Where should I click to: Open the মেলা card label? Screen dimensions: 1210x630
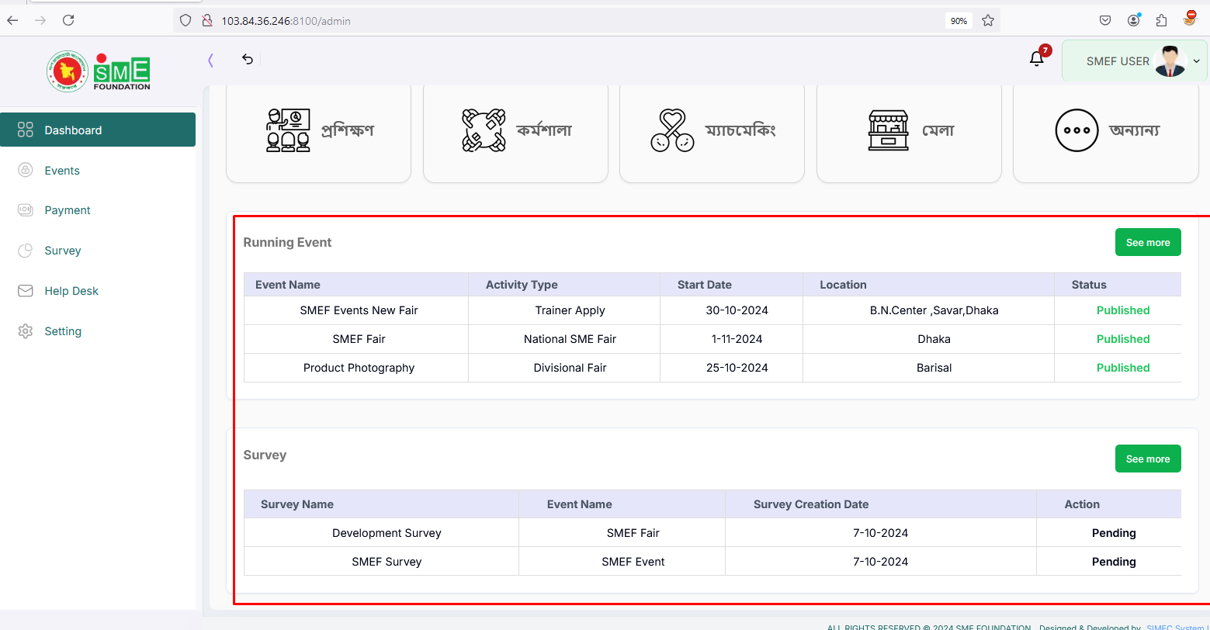(938, 130)
